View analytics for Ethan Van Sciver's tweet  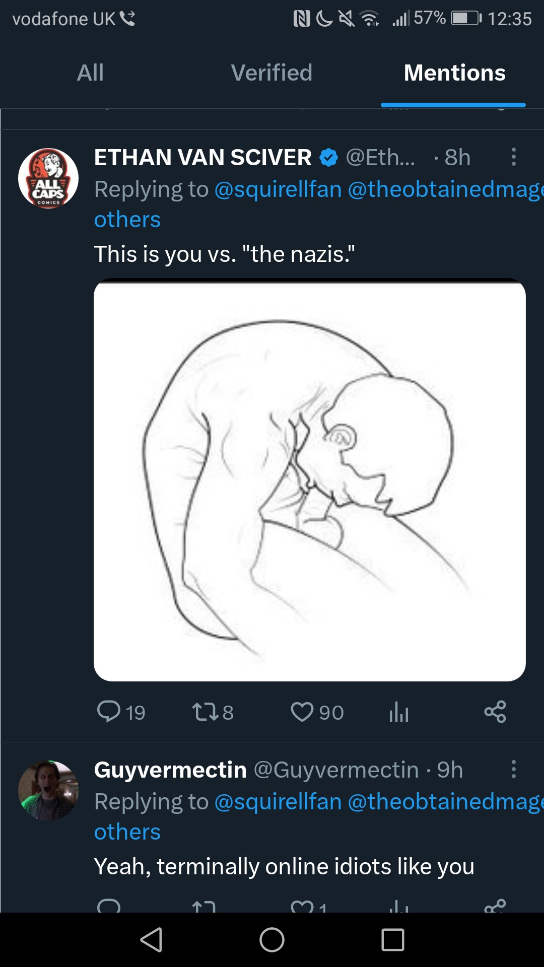coord(398,712)
